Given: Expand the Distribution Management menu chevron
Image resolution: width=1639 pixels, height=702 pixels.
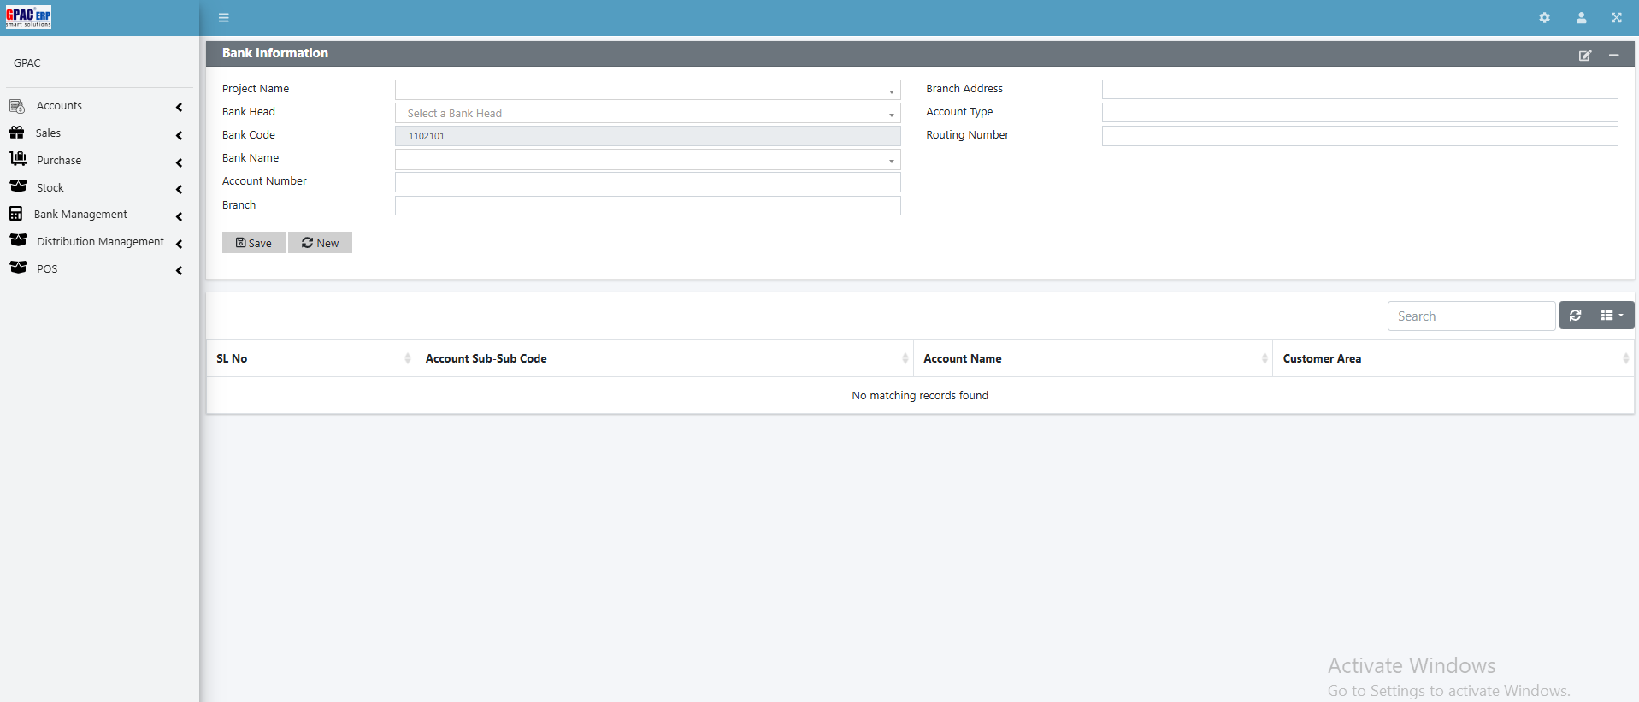Looking at the screenshot, I should point(179,244).
